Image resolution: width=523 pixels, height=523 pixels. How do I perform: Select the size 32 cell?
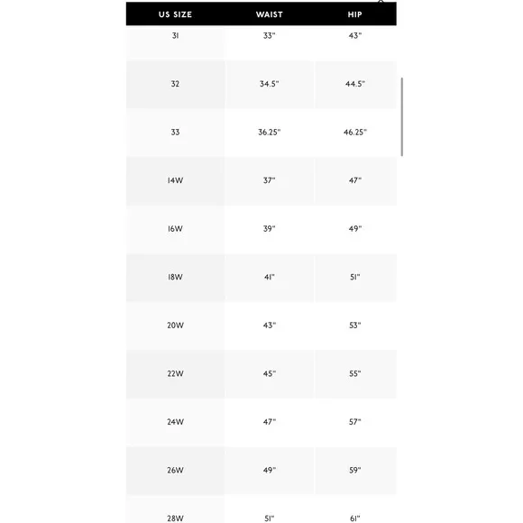click(175, 84)
